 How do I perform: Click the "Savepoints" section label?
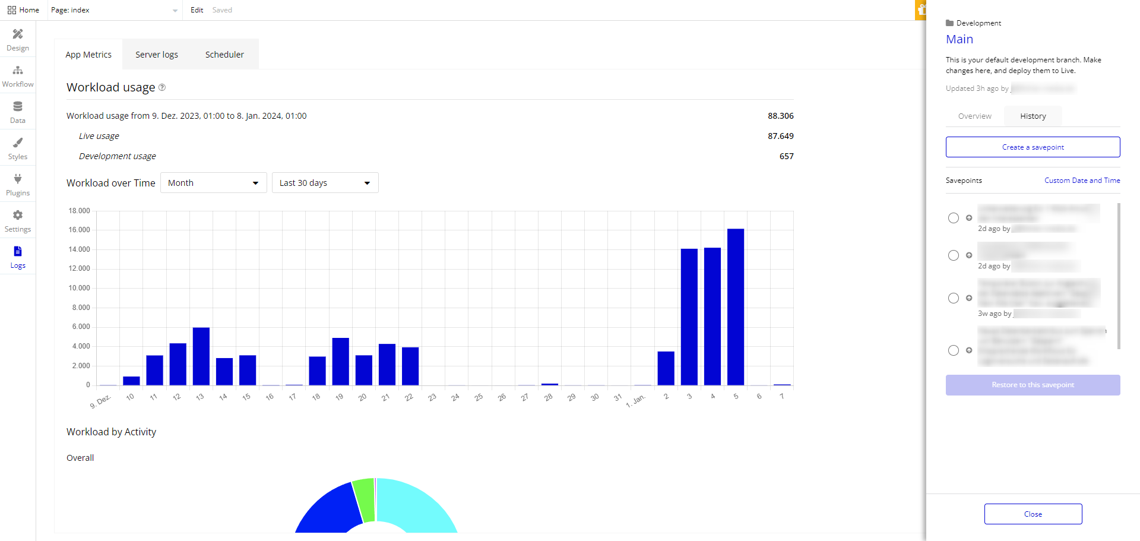964,181
